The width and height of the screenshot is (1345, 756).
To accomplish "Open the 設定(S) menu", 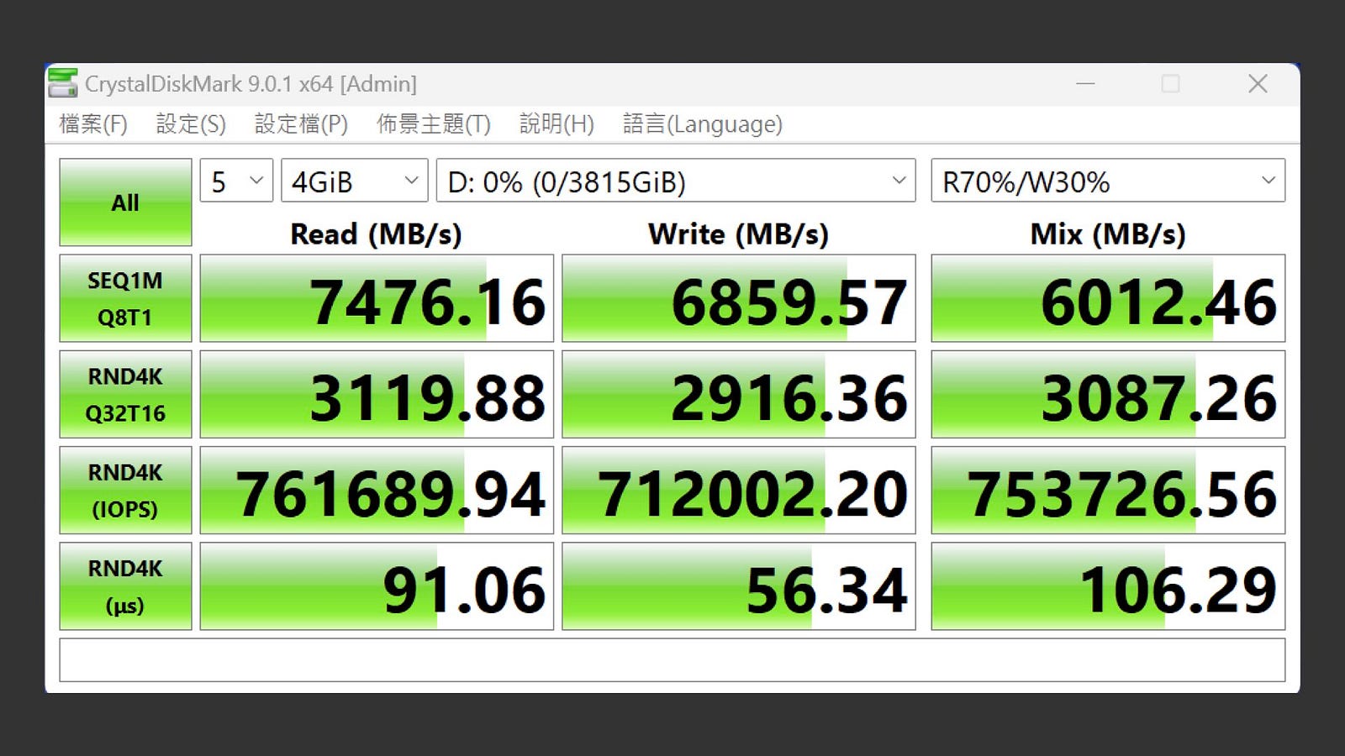I will tap(191, 124).
